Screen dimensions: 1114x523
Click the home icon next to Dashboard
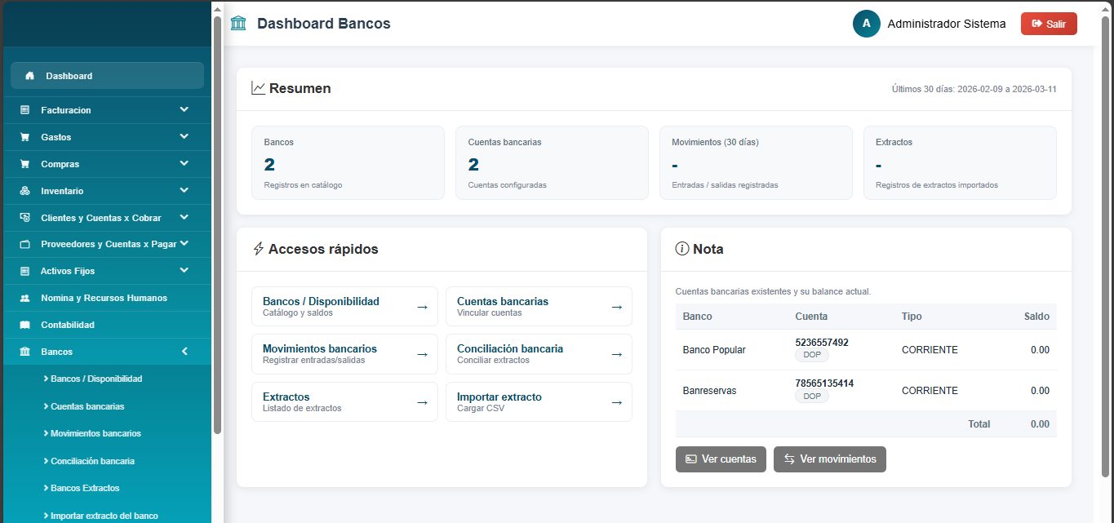pyautogui.click(x=30, y=76)
